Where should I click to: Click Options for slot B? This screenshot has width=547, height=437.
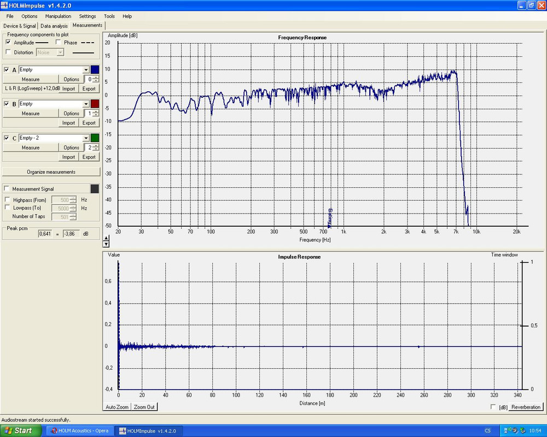point(71,113)
